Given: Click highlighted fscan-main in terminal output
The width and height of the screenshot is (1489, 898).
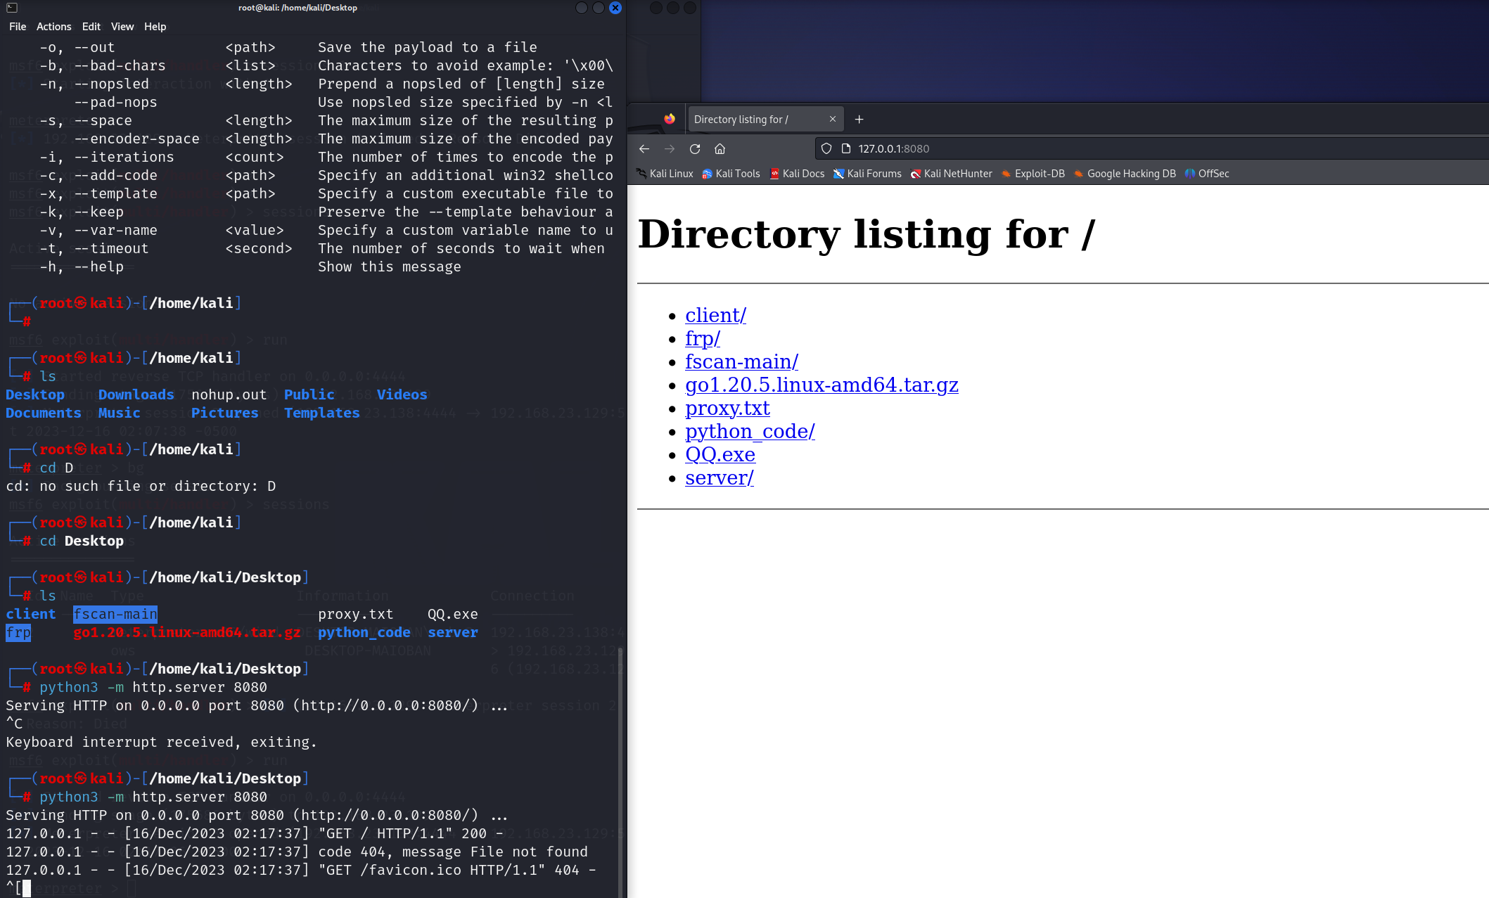Looking at the screenshot, I should [x=115, y=614].
